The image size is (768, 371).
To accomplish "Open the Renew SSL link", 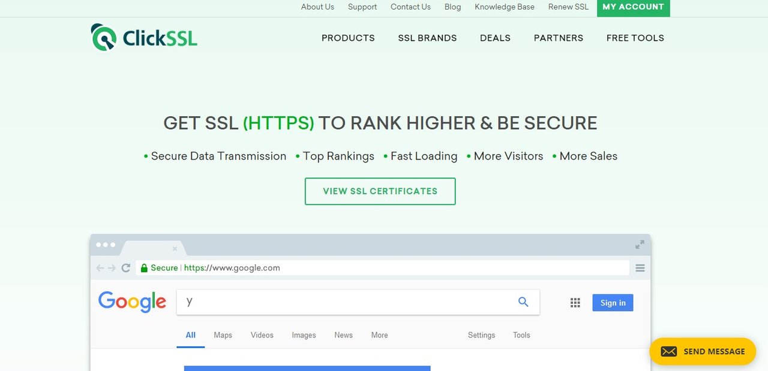I will tap(568, 7).
